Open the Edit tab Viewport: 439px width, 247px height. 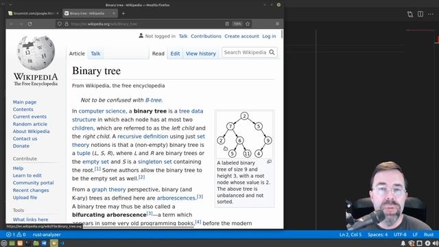[x=176, y=54]
